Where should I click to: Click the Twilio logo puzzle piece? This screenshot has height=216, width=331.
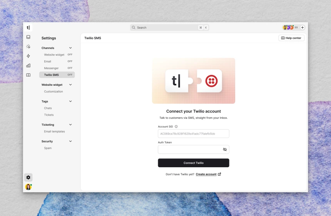tap(209, 81)
